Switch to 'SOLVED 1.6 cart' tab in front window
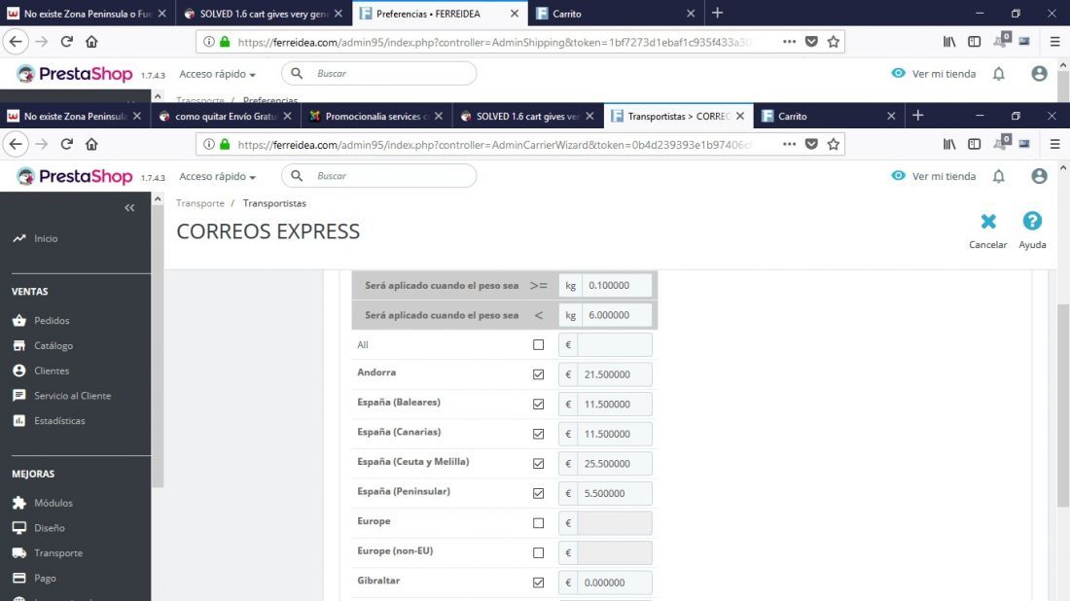 tap(527, 116)
